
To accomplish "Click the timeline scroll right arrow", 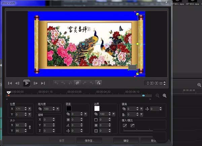I will coord(150,99).
